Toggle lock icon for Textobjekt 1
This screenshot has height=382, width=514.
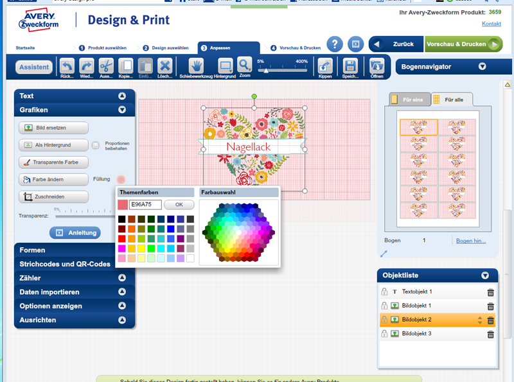coord(384,292)
